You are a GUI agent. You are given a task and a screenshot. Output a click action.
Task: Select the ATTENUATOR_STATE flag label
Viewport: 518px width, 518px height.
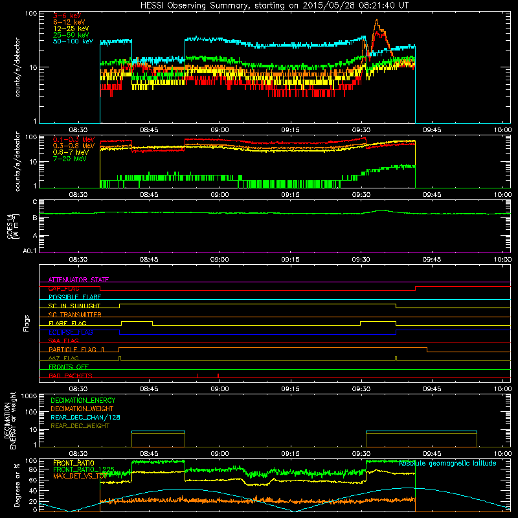(x=78, y=280)
